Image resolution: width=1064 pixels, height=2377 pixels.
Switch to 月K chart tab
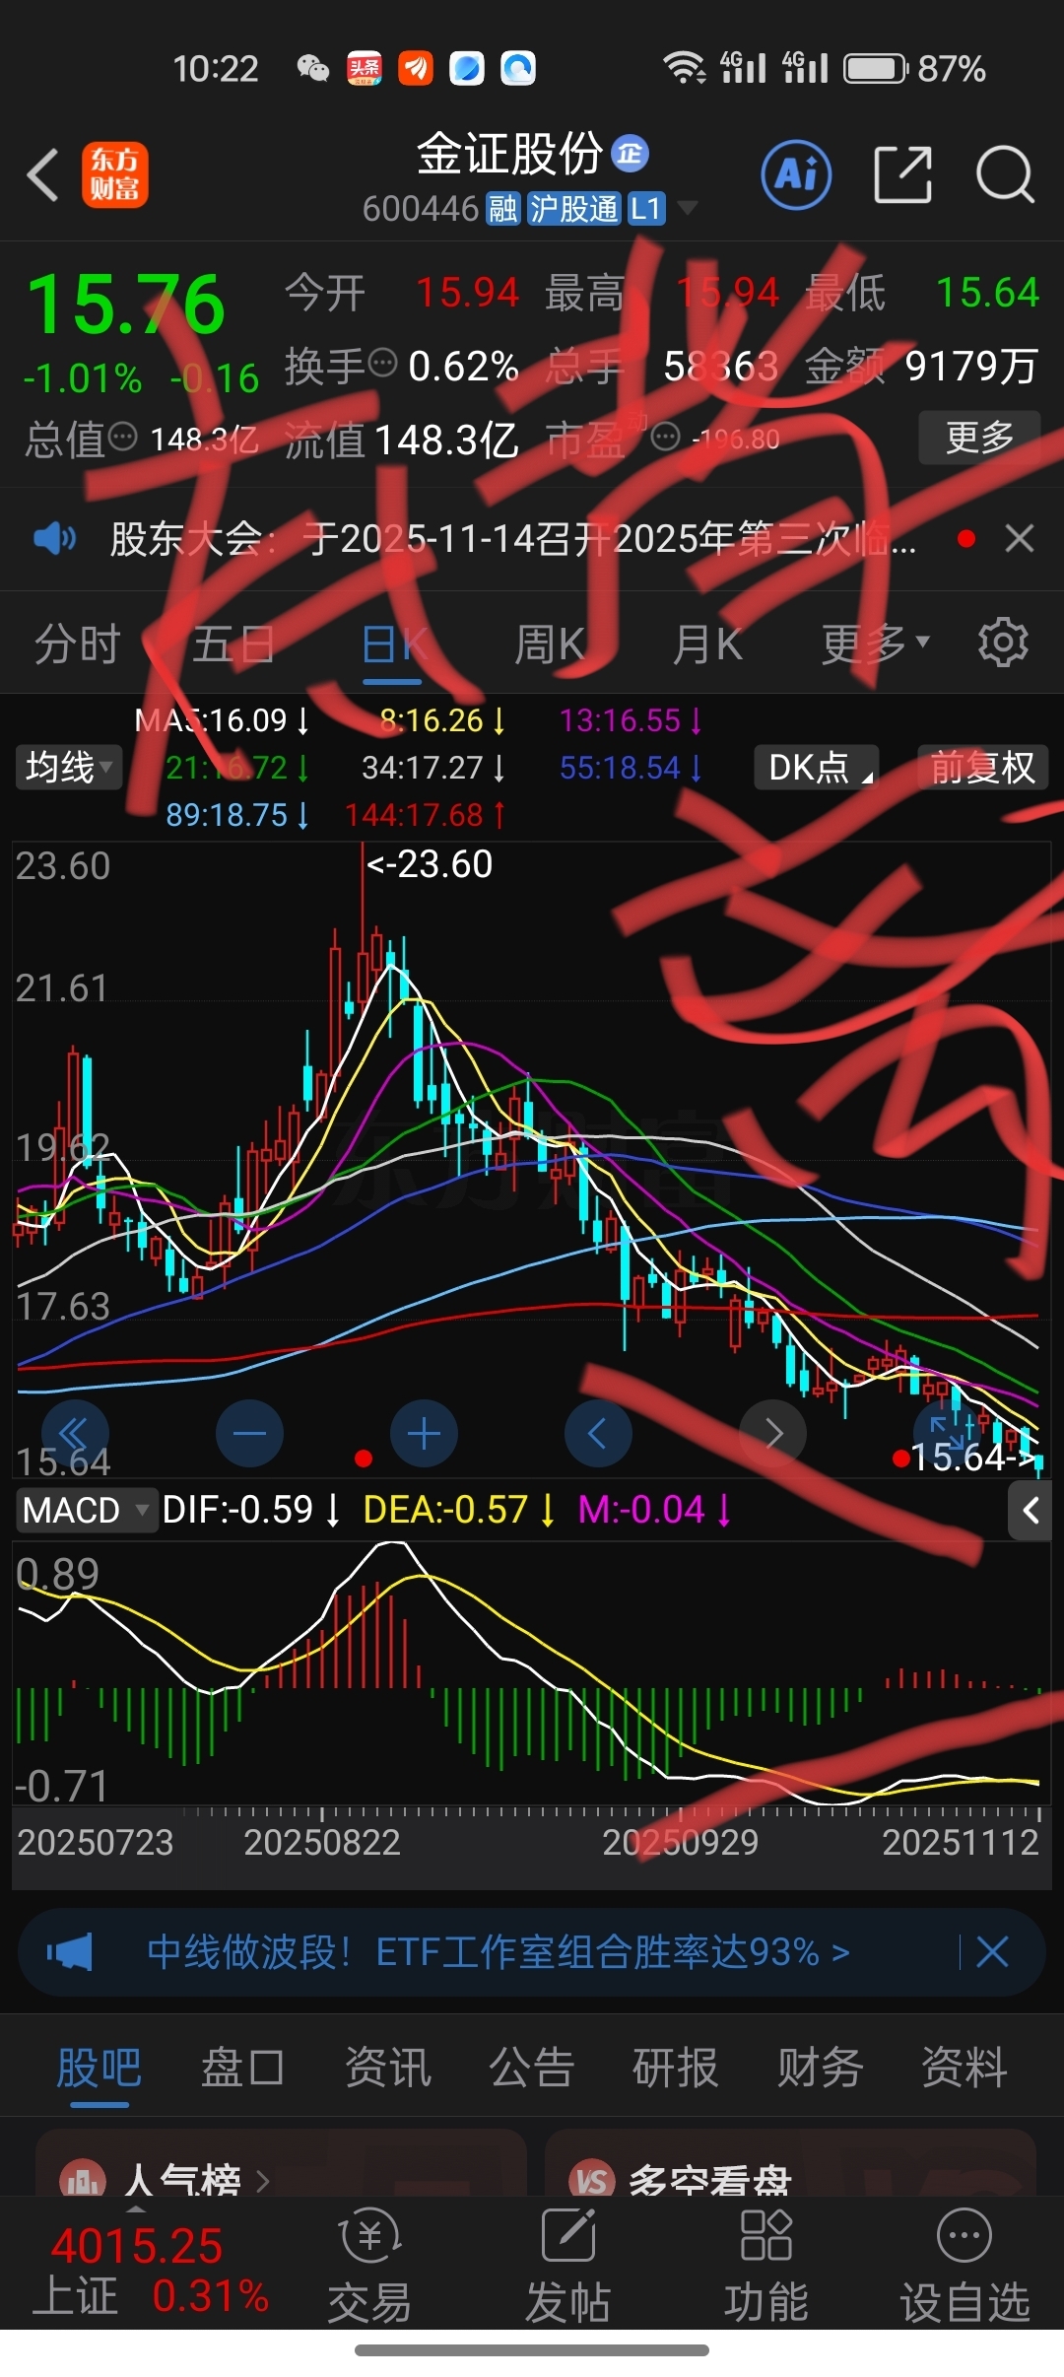(707, 645)
